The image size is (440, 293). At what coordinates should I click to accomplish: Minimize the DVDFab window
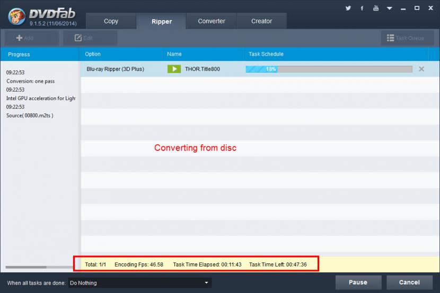pyautogui.click(x=403, y=8)
